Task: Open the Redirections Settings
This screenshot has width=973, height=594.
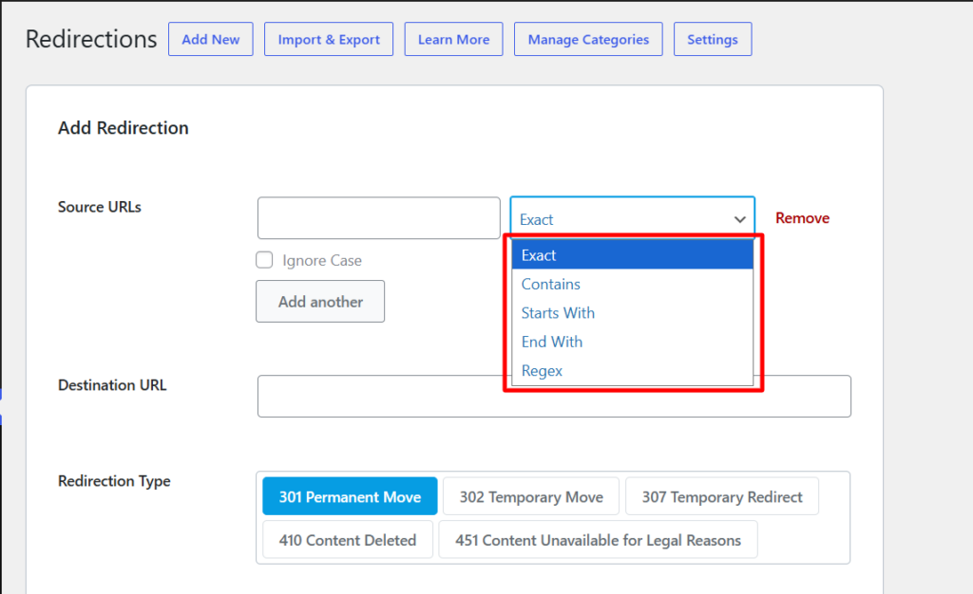Action: [713, 39]
